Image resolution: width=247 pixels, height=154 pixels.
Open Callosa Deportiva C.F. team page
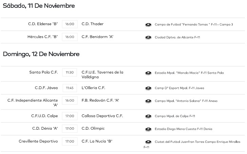tap(102, 116)
